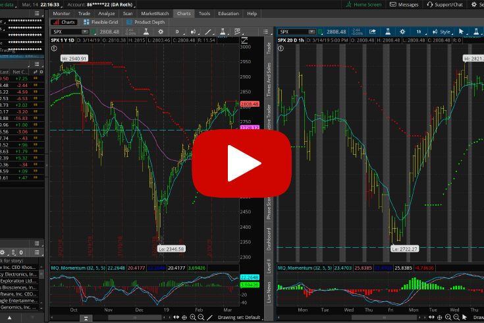Click the left chart pan arrows icon

[x=176, y=317]
